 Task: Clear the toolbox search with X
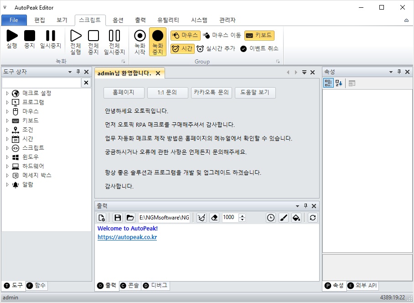coord(86,83)
